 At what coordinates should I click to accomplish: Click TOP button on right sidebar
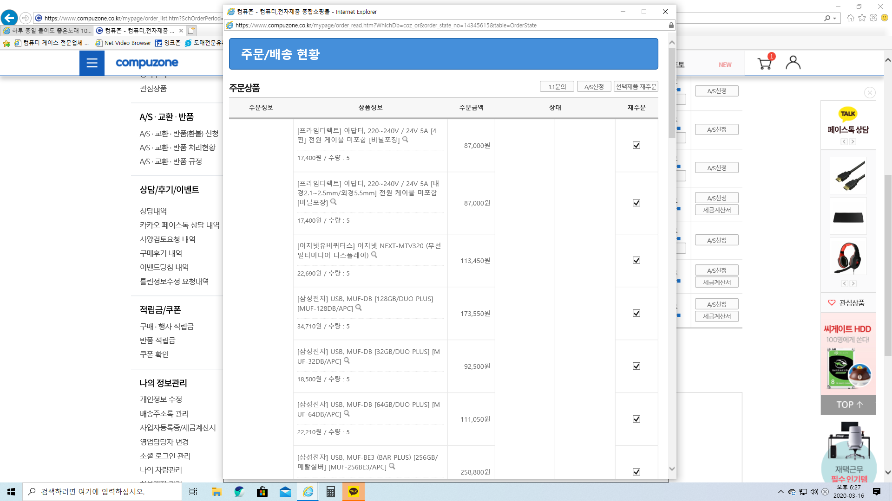click(848, 405)
